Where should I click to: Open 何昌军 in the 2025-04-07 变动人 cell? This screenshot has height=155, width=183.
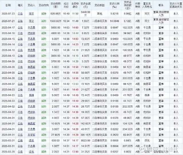point(31,84)
